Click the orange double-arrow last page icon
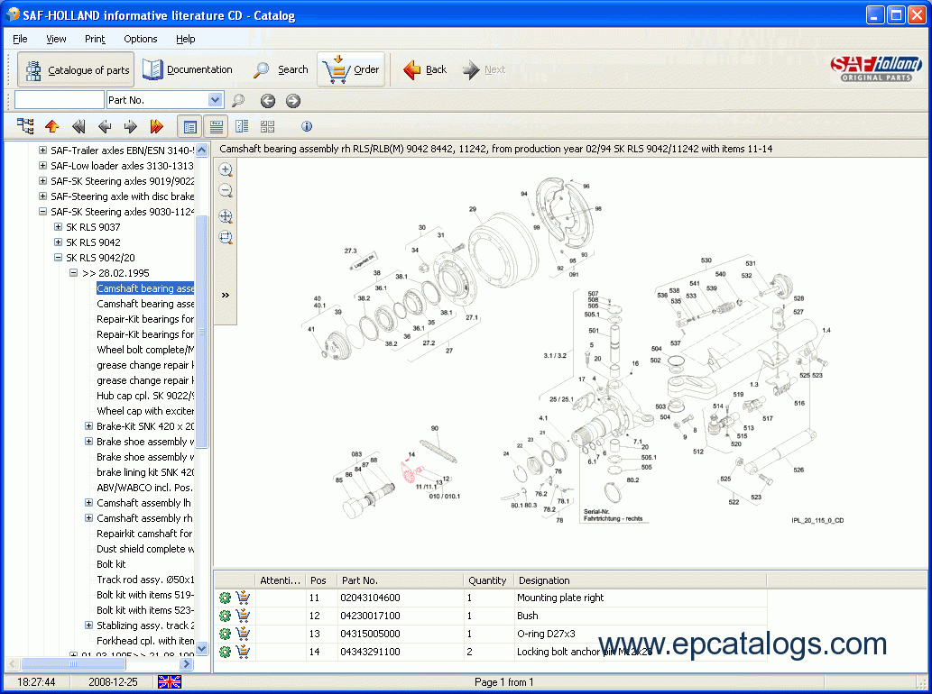Viewport: 932px width, 694px height. [156, 126]
